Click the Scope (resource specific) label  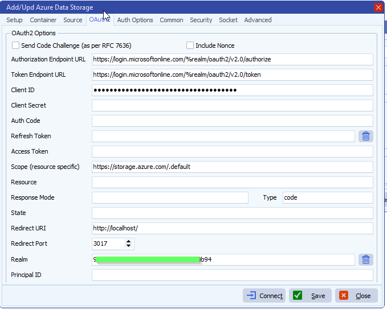[45, 167]
